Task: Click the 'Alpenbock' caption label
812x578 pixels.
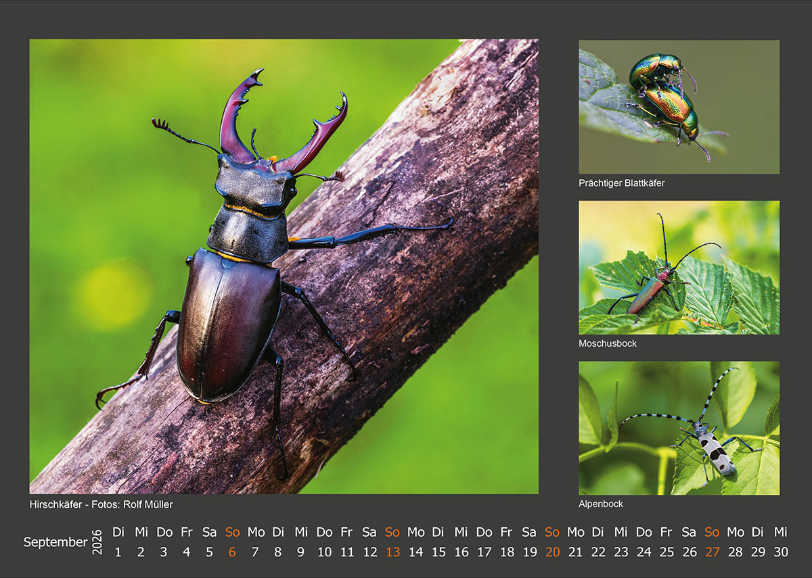Action: [601, 504]
